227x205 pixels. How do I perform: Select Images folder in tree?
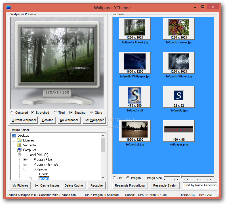[x=44, y=179]
